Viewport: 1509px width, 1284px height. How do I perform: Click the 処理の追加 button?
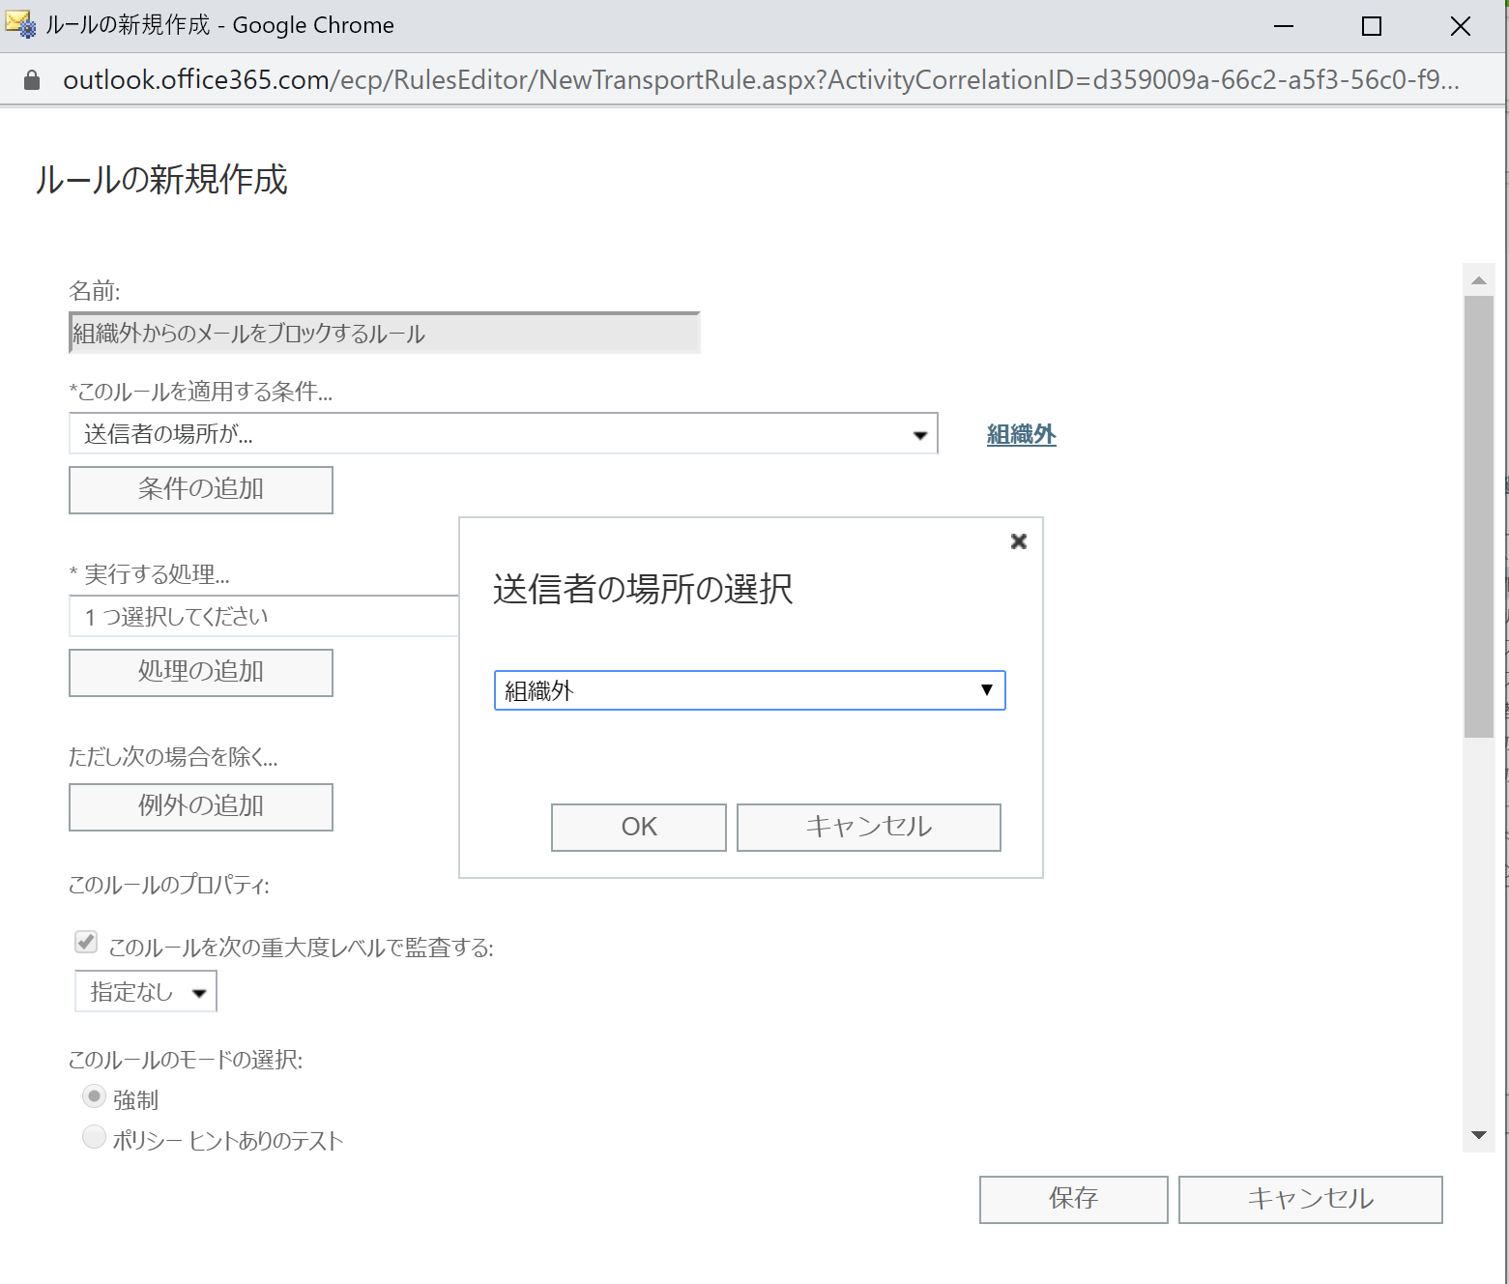pos(201,673)
